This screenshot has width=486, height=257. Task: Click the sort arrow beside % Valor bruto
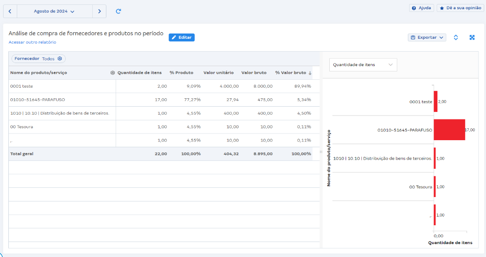(x=310, y=73)
